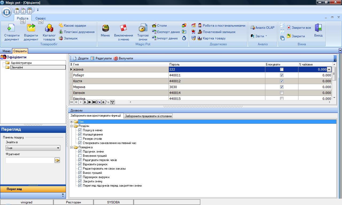This screenshot has height=205, width=342.
Task: Enable the Резерв столів checkbox
Action: pyautogui.click(x=80, y=139)
